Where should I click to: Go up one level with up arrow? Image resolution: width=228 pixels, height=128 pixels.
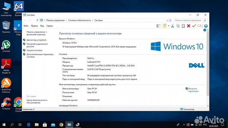pos(37,20)
